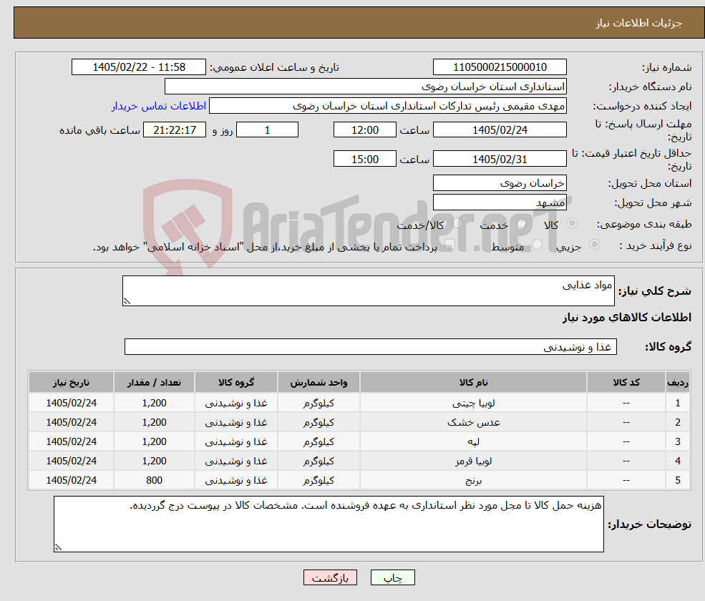Select the کالا radio button
Image resolution: width=705 pixels, height=601 pixels.
(573, 223)
